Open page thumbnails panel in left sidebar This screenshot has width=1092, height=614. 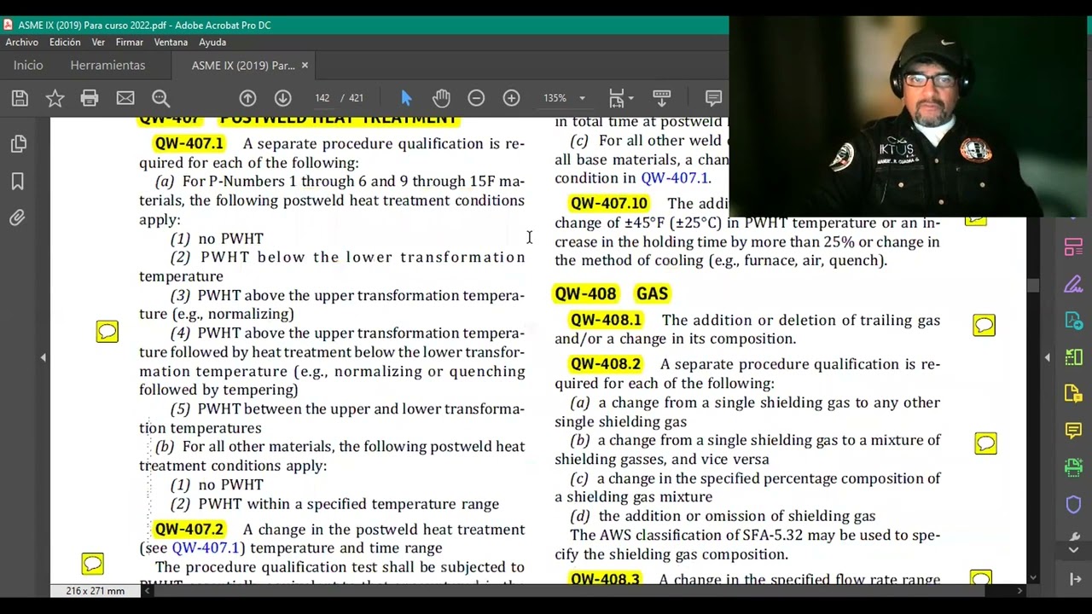(x=18, y=144)
